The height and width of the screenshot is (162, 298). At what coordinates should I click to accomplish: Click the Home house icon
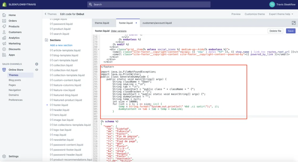[x=4, y=15]
